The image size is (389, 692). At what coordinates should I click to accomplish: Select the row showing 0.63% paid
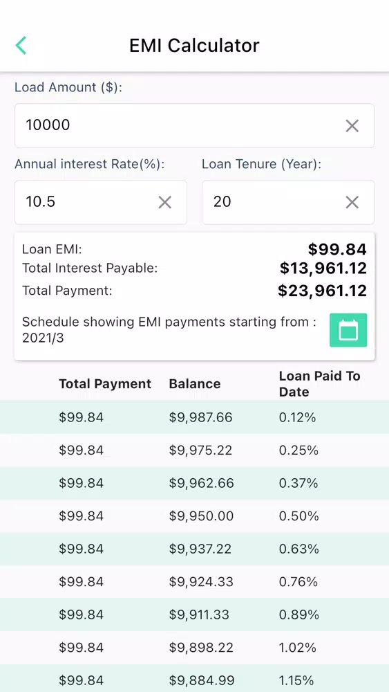(194, 549)
